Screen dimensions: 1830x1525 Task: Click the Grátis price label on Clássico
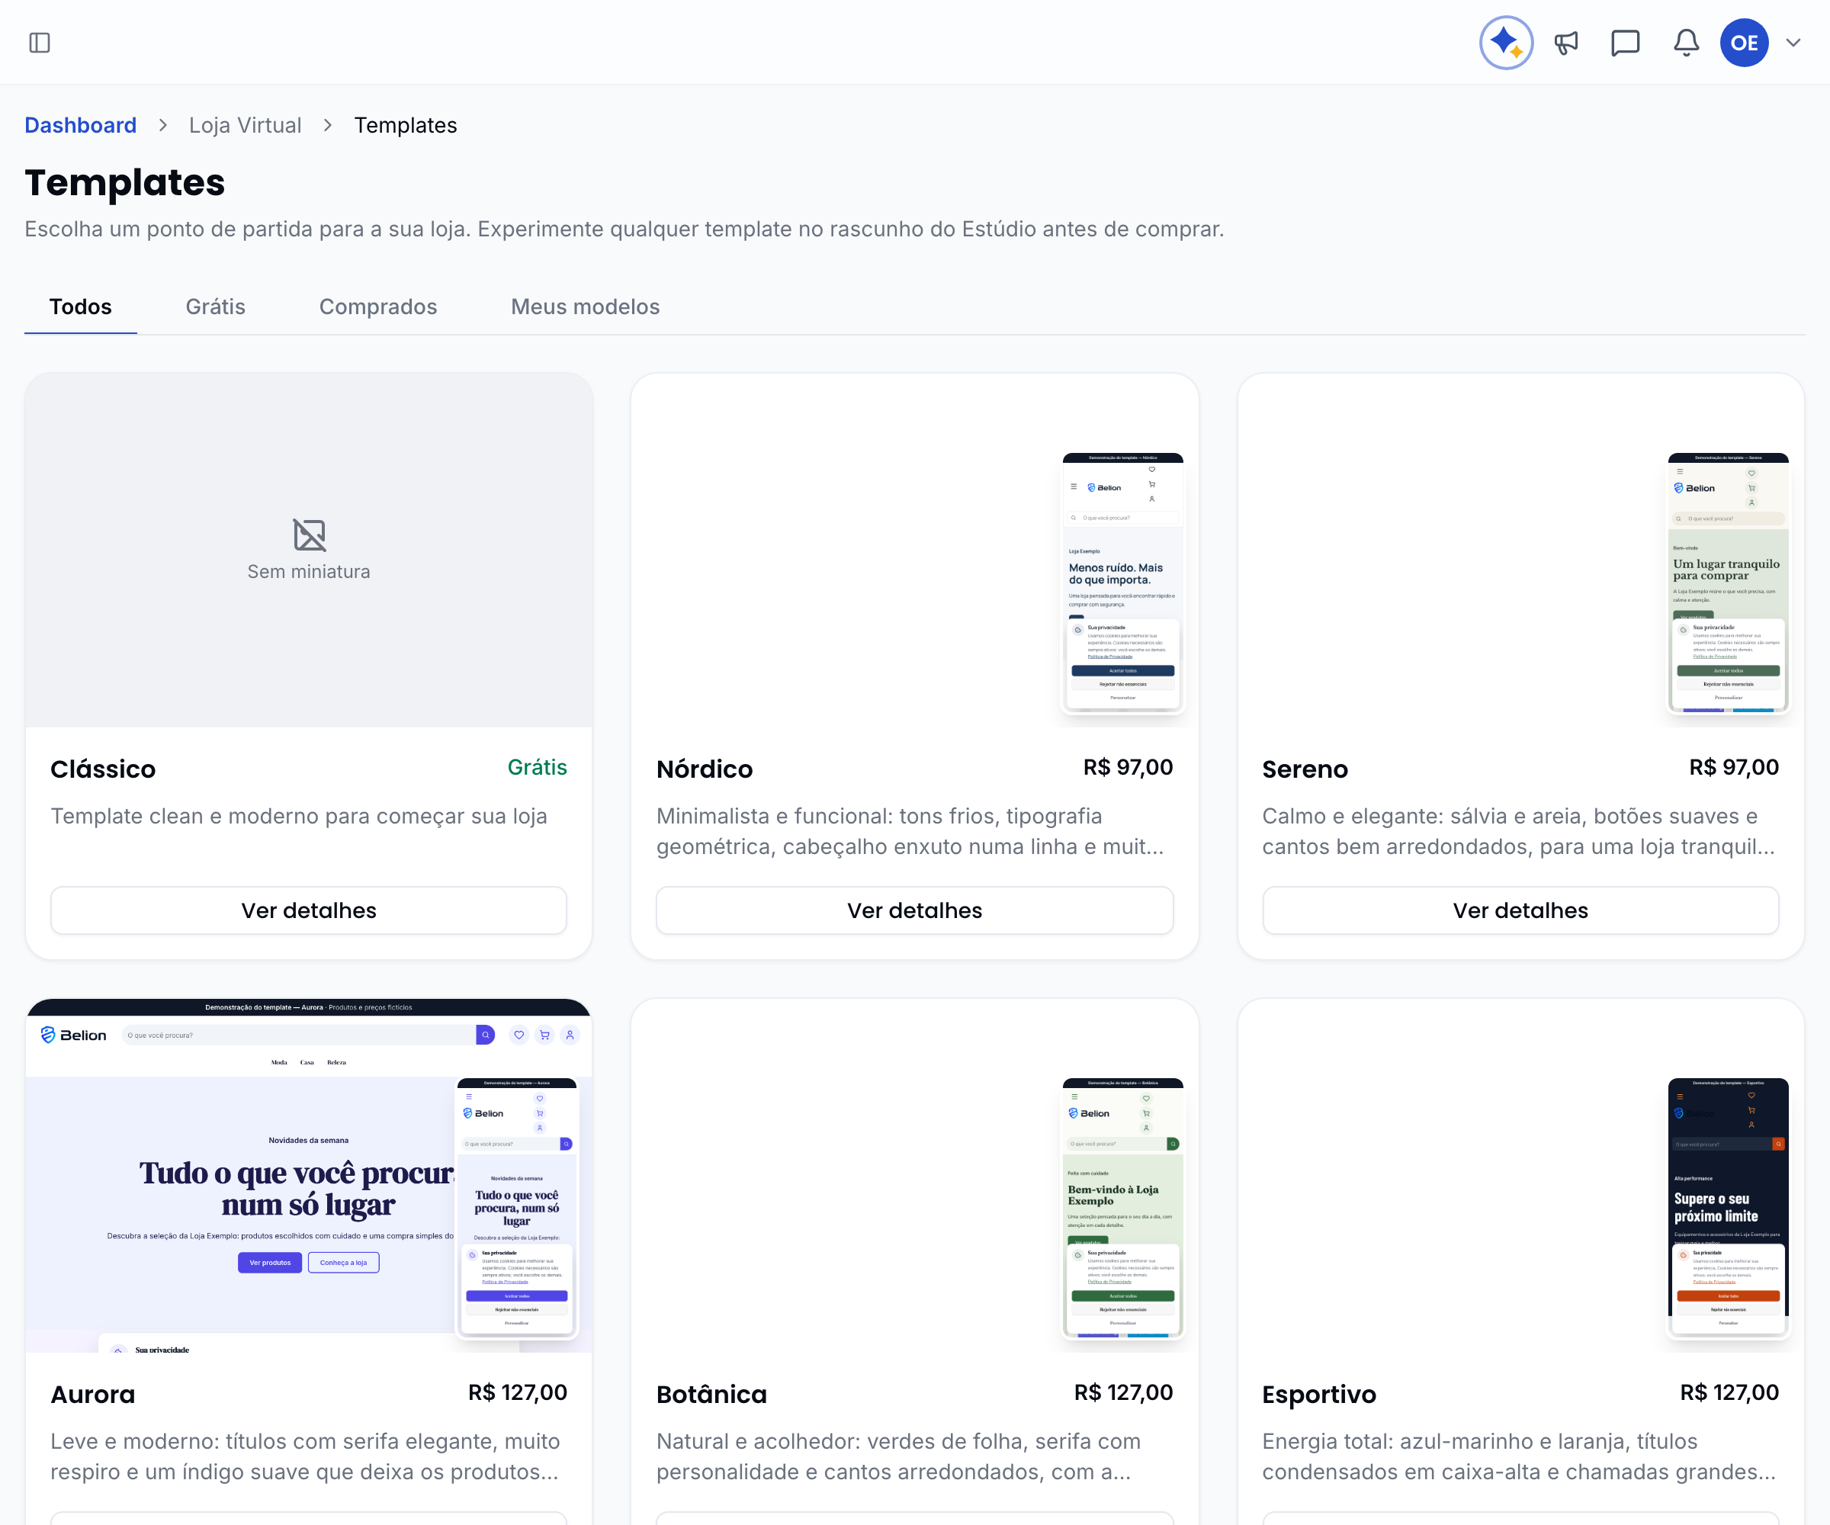tap(537, 768)
